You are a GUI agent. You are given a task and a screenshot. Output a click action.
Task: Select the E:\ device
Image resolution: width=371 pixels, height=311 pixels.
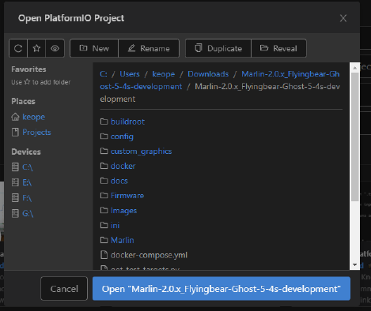pos(27,182)
